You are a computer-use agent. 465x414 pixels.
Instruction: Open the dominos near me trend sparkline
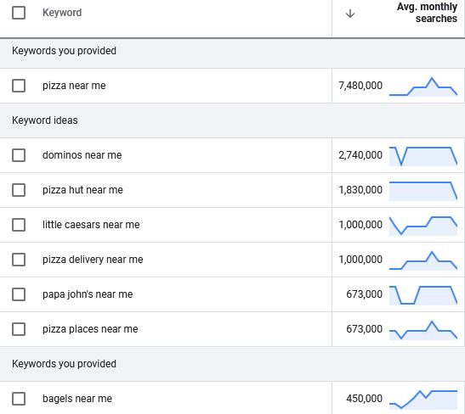coord(423,156)
